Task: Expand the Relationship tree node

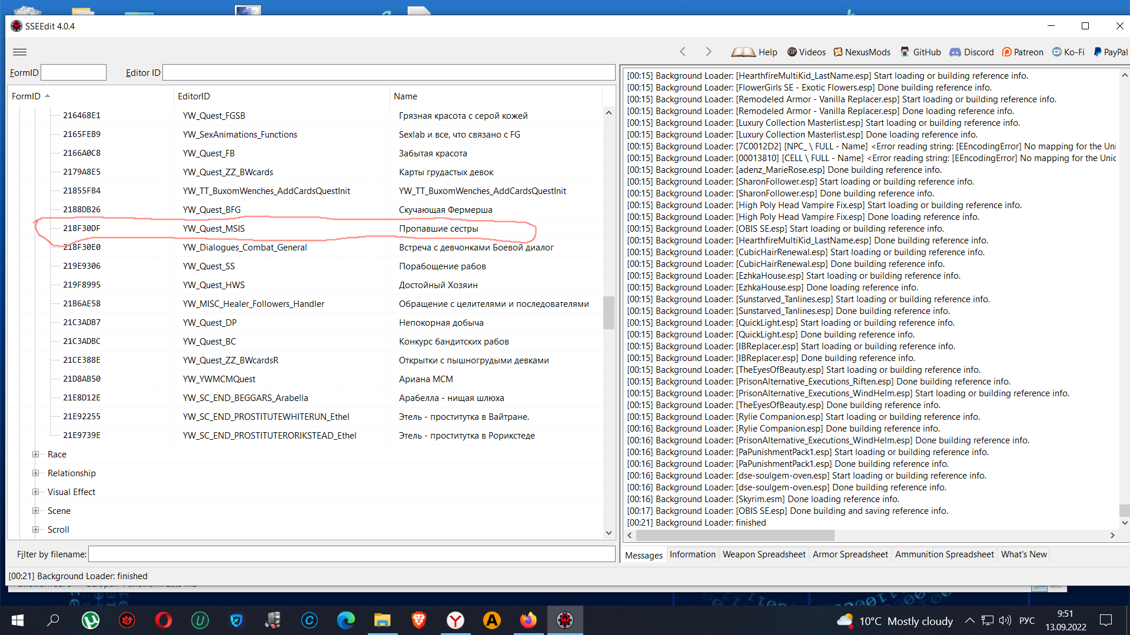Action: [x=35, y=473]
